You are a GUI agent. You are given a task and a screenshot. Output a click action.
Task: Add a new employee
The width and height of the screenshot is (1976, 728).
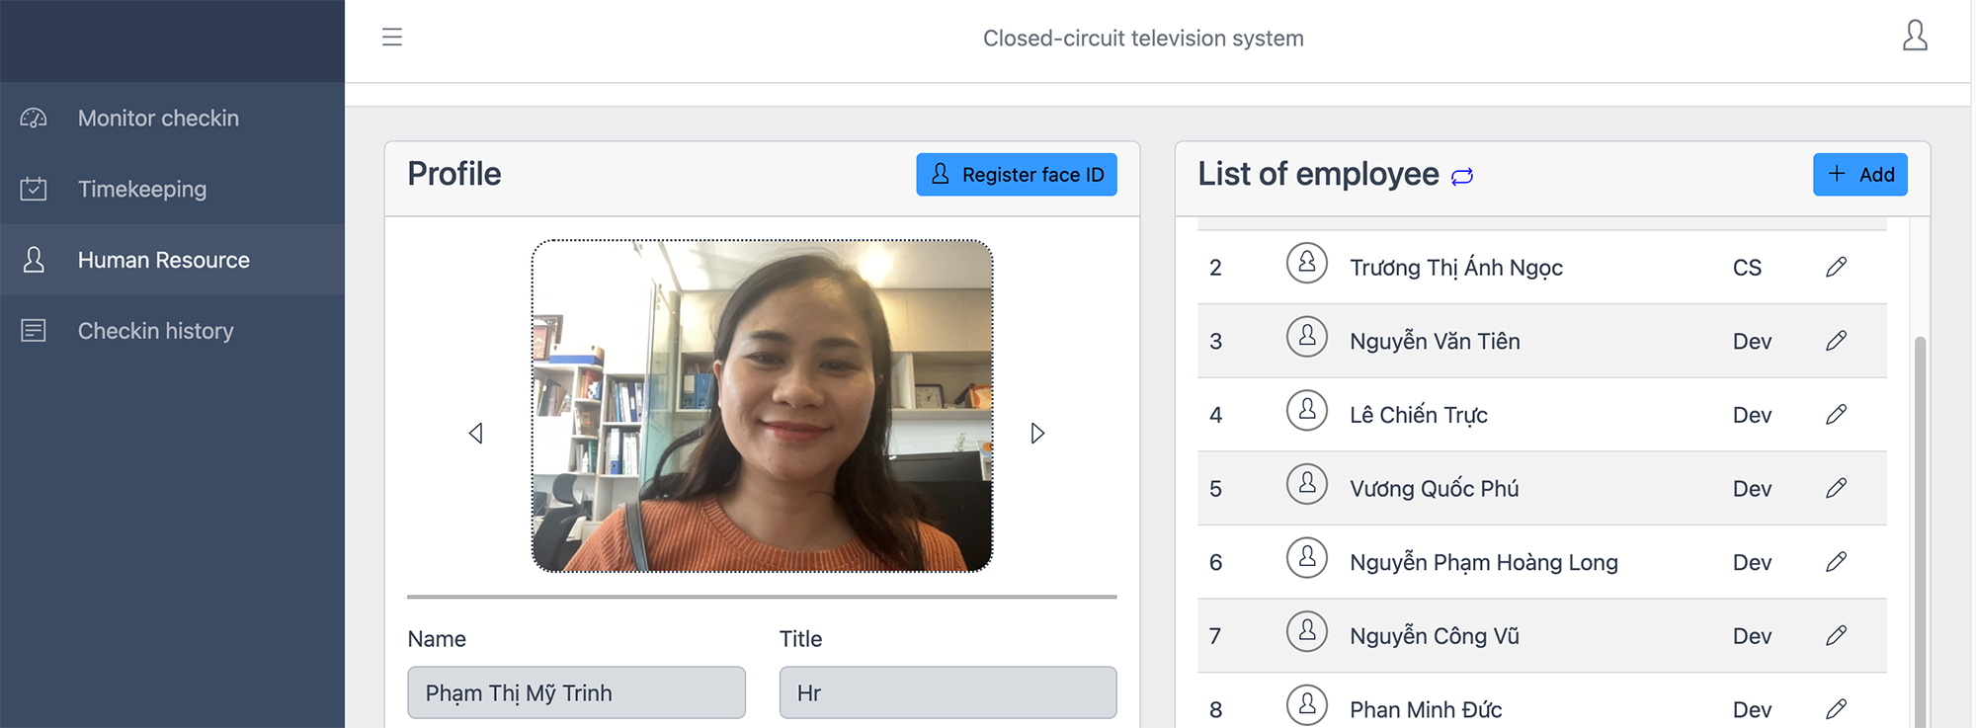pyautogui.click(x=1859, y=175)
